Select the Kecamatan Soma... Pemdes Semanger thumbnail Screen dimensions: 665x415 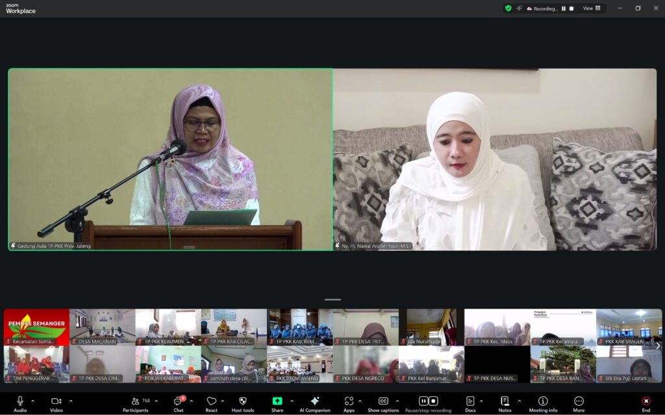(36, 327)
